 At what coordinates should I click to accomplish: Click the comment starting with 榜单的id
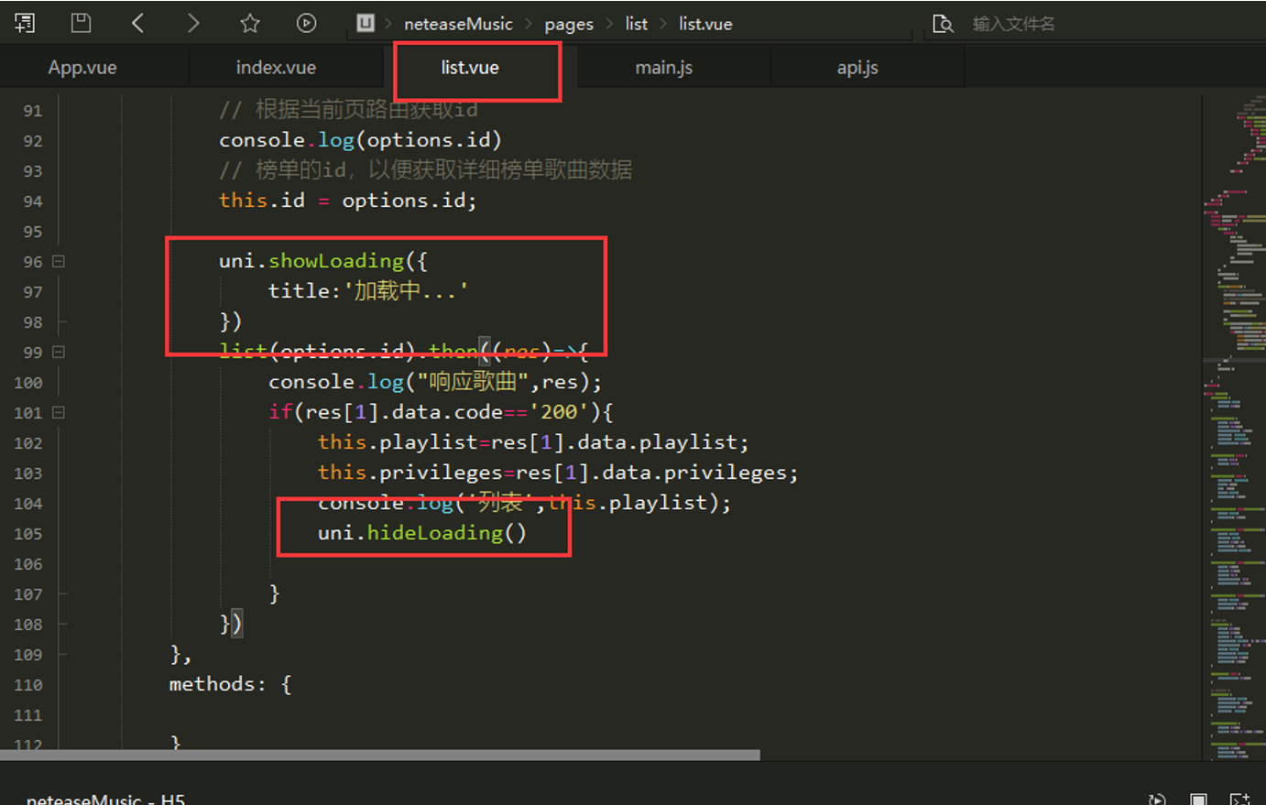(425, 170)
